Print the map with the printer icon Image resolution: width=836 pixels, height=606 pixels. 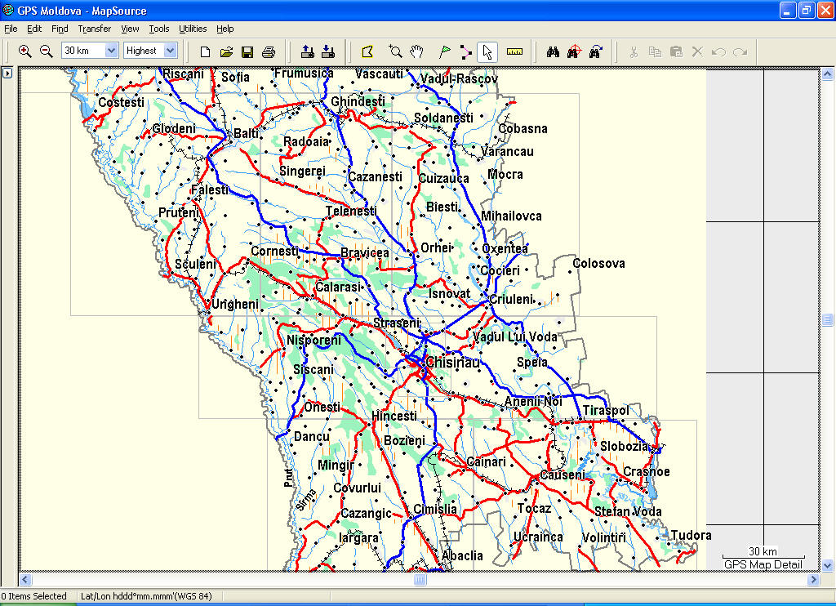point(269,51)
